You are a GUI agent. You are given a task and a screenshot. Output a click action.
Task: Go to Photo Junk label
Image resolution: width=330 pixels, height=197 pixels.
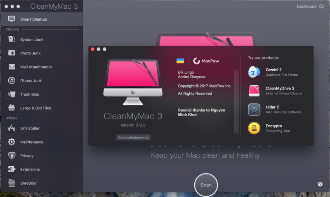[30, 53]
